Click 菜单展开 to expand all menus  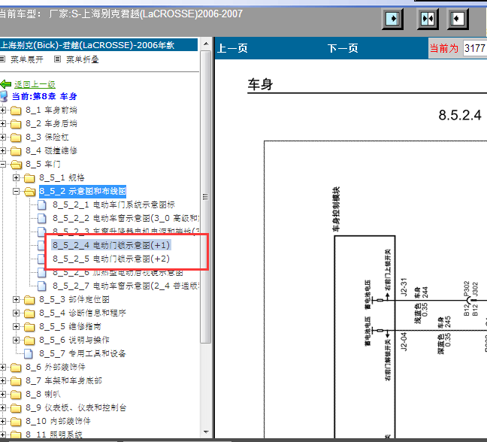[x=27, y=59]
